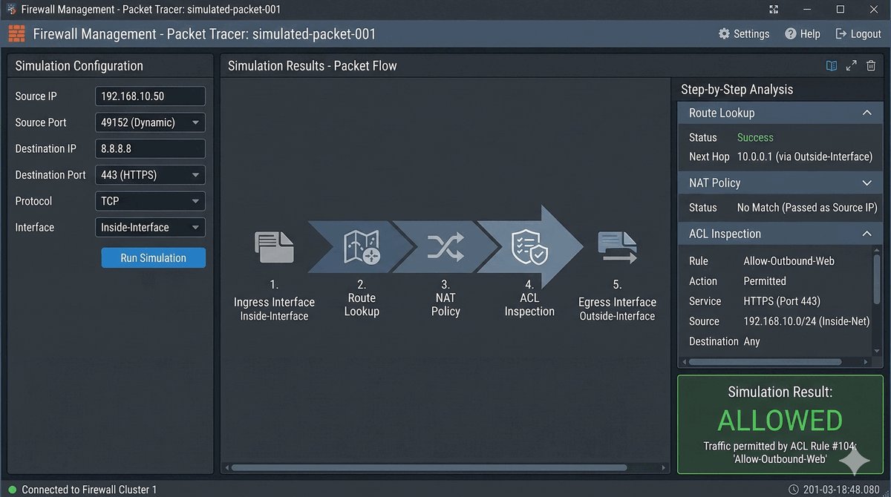Select the ACL Inspection shield icon
The height and width of the screenshot is (497, 891).
529,248
